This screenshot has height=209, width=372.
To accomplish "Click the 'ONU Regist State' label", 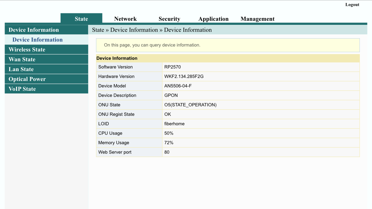I will [x=116, y=114].
